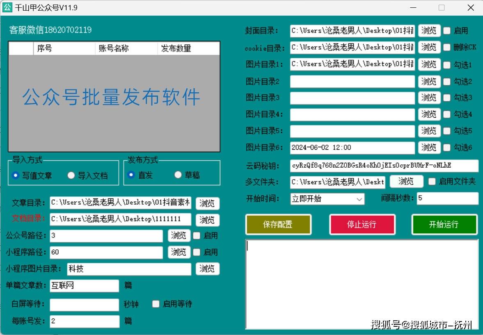Click the 多文件夹 path field
483x335 pixels.
[338, 182]
